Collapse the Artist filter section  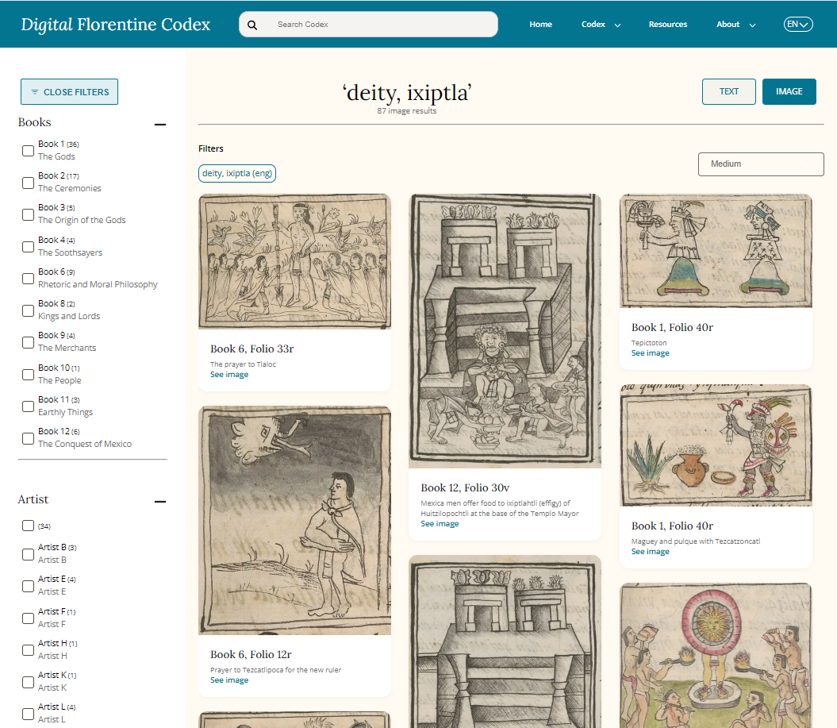point(160,502)
